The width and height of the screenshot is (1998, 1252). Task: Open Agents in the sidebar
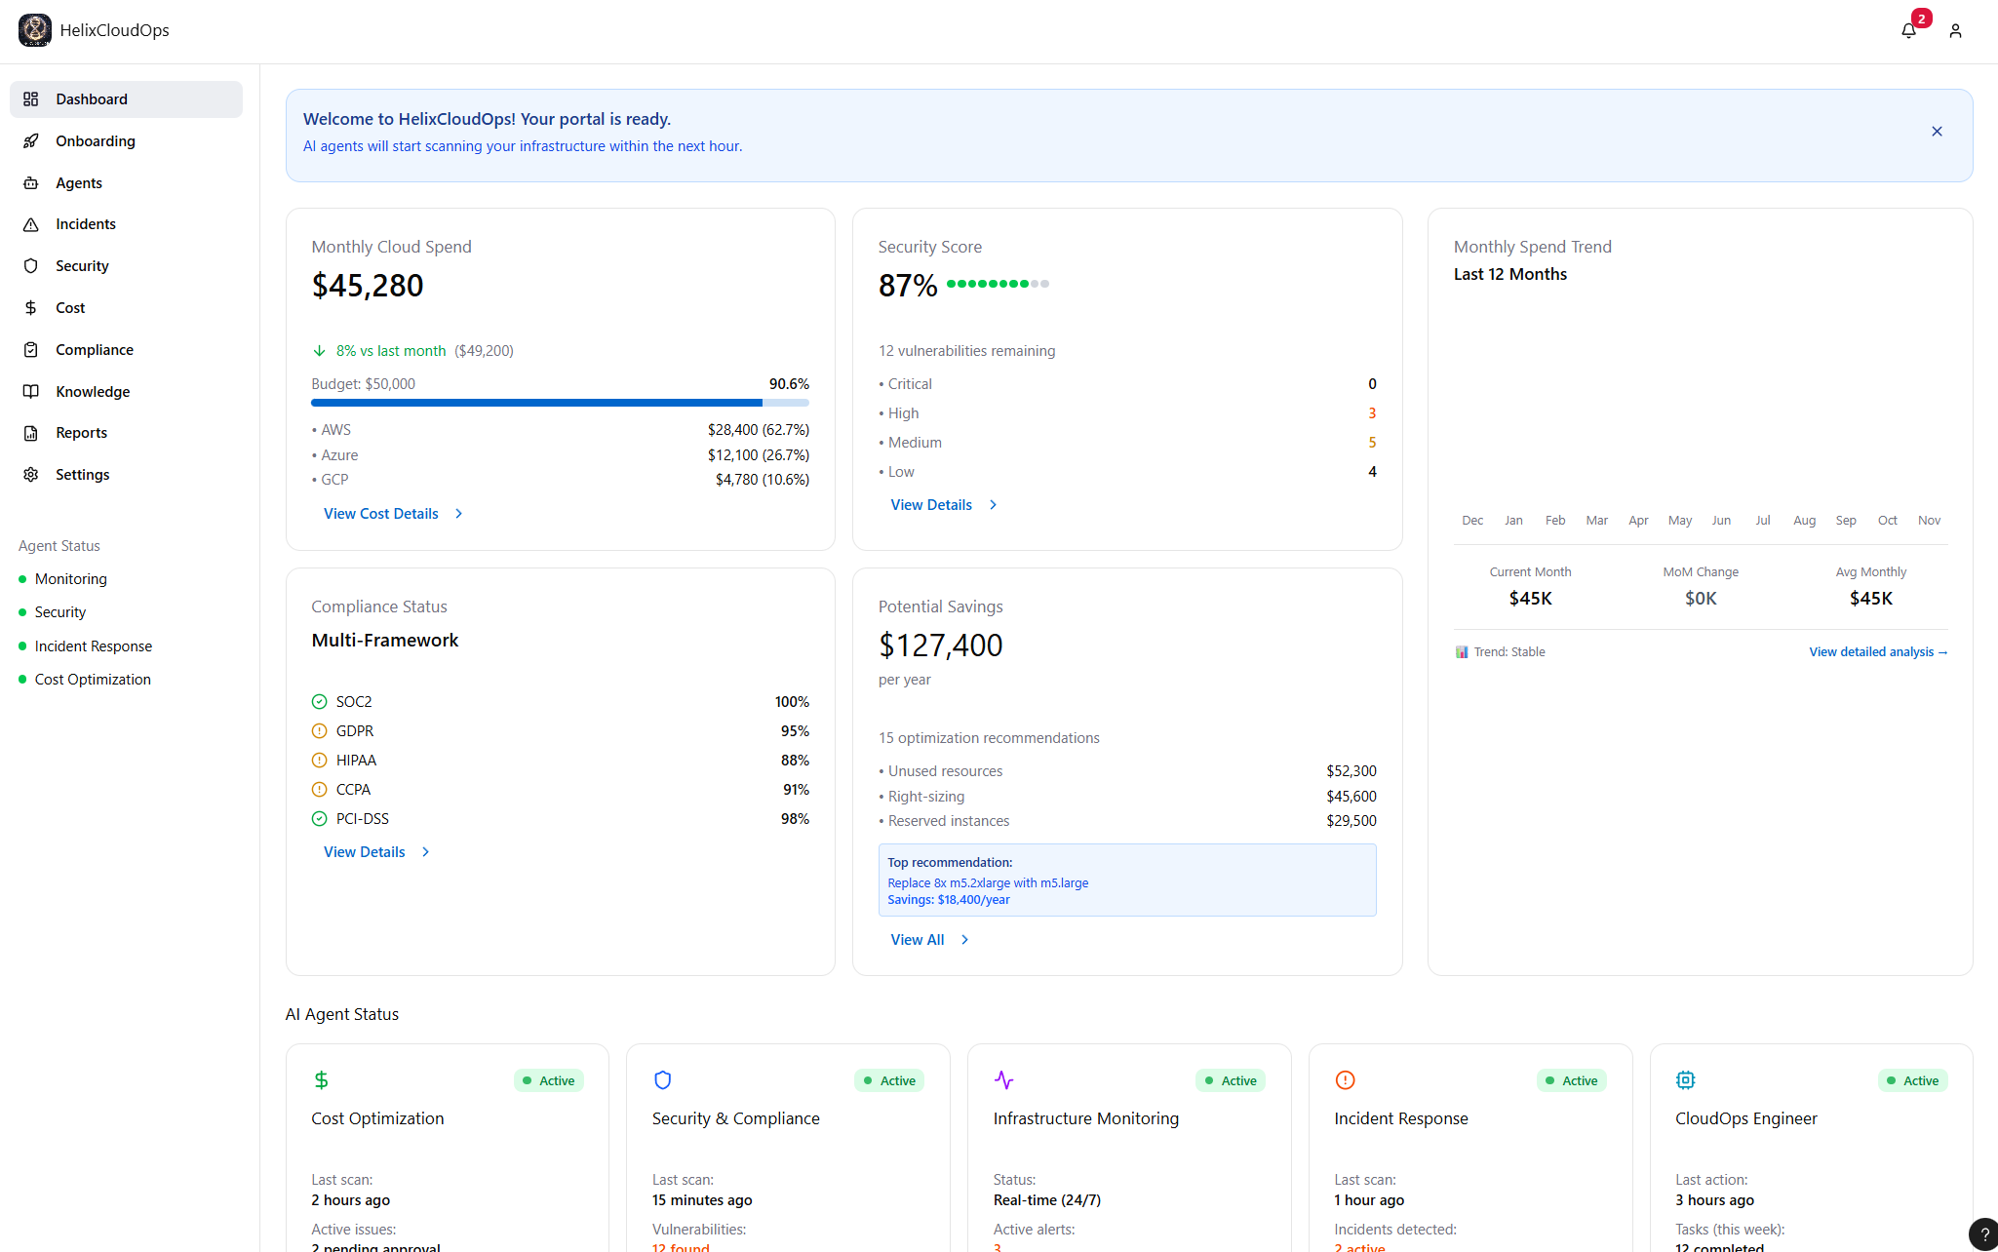(x=78, y=183)
